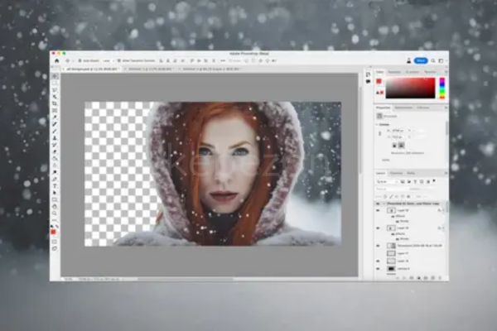
Task: Hide the Layer 19 eye icon
Action: [x=378, y=210]
